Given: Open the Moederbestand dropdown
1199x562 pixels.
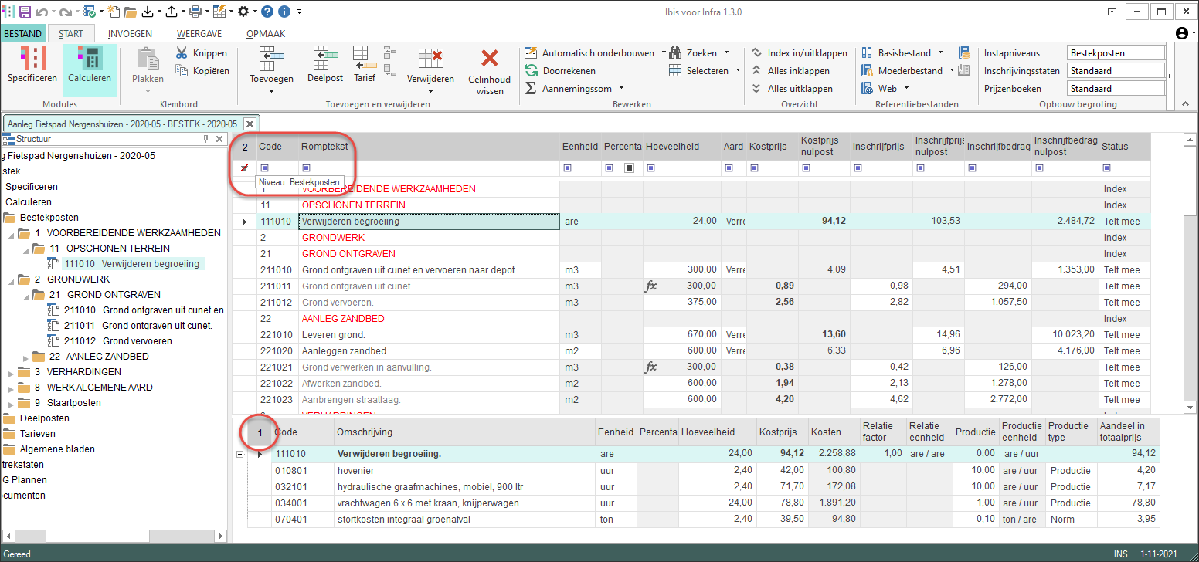Looking at the screenshot, I should pyautogui.click(x=951, y=70).
